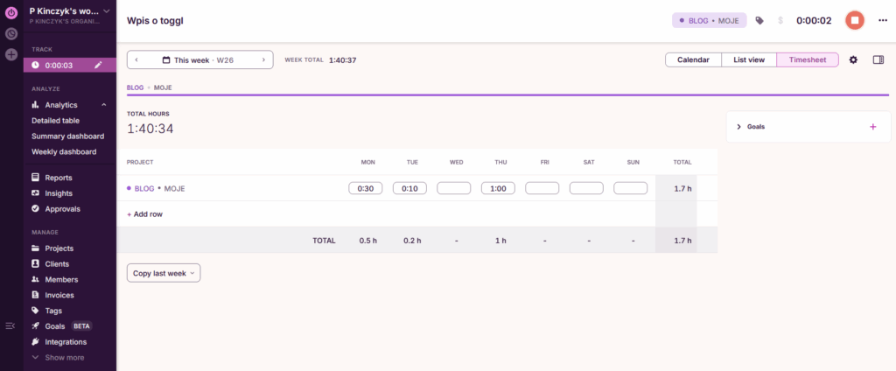Open the Toggl Plan circle icon in left rail
The height and width of the screenshot is (371, 896).
[11, 34]
